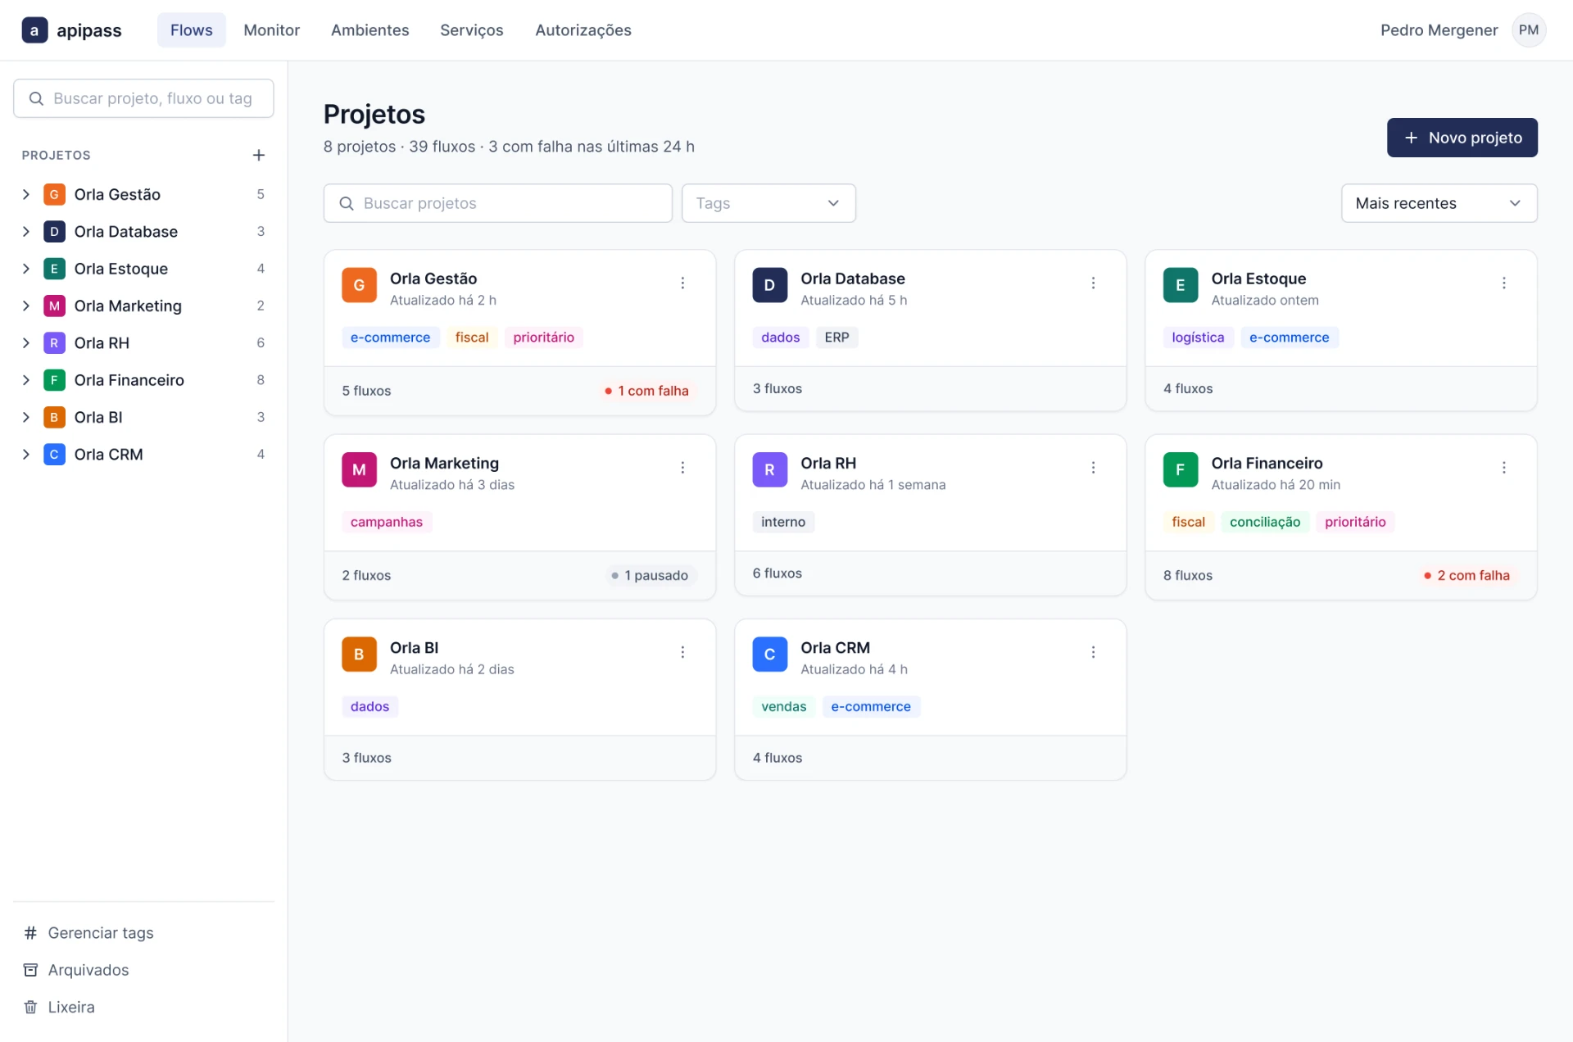The height and width of the screenshot is (1042, 1573).
Task: Click the '1 pausado' badge on Orla Marketing
Action: 650,575
